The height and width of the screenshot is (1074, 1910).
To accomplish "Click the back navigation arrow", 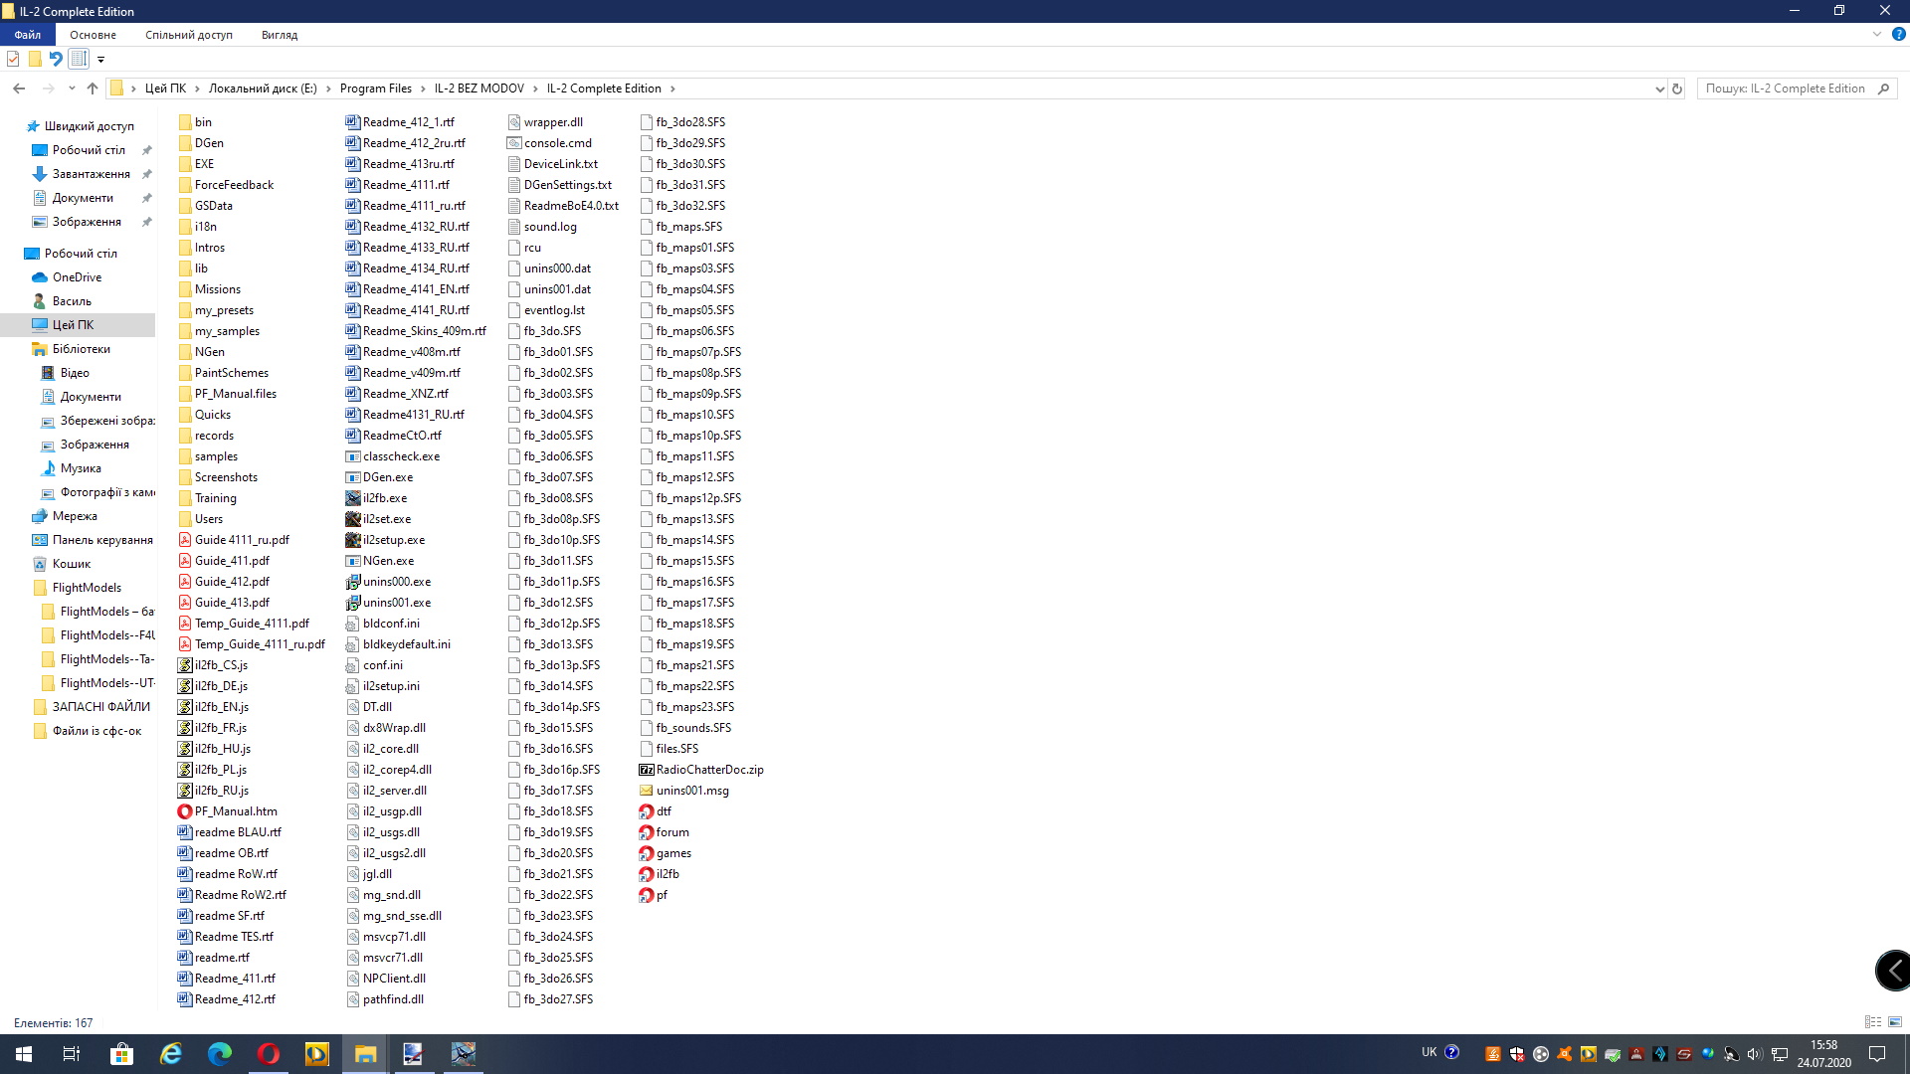I will pos(19,89).
